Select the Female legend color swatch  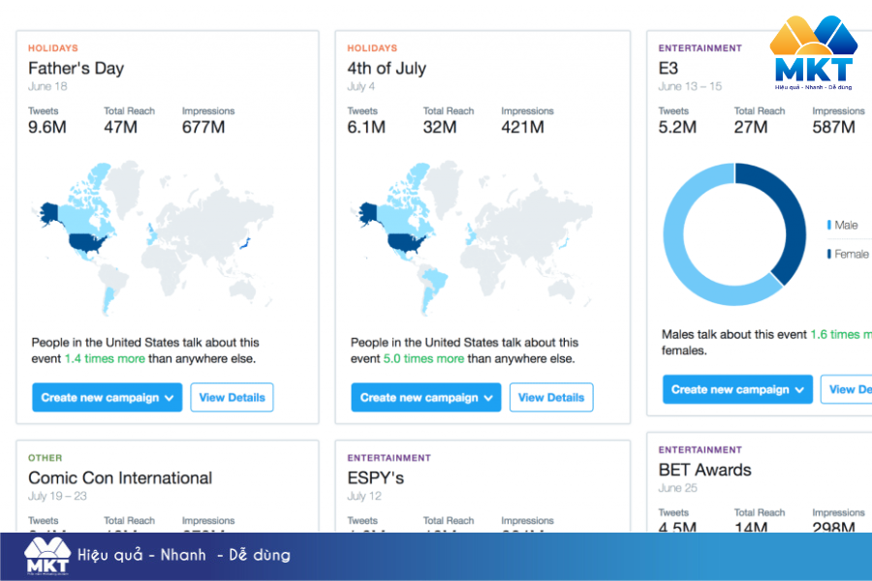[x=829, y=254]
